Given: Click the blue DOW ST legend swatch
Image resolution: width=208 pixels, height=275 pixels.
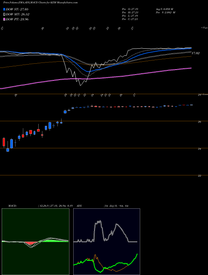Looking at the screenshot, I should [x=4, y=9].
